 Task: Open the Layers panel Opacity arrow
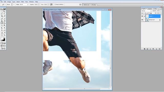click(161, 11)
